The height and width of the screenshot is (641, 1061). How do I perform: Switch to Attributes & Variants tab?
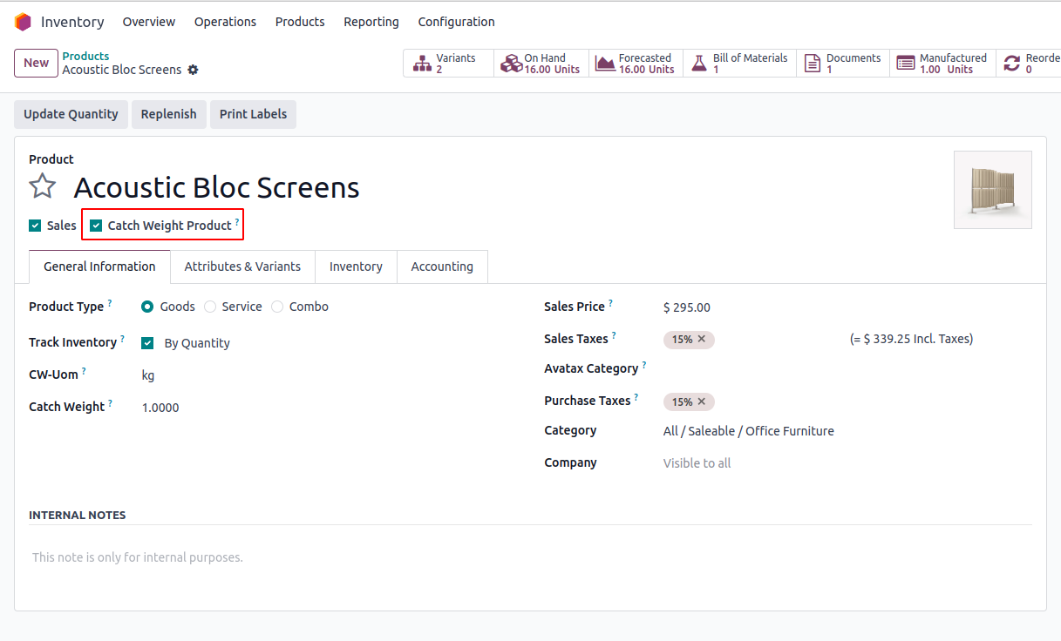(x=242, y=267)
